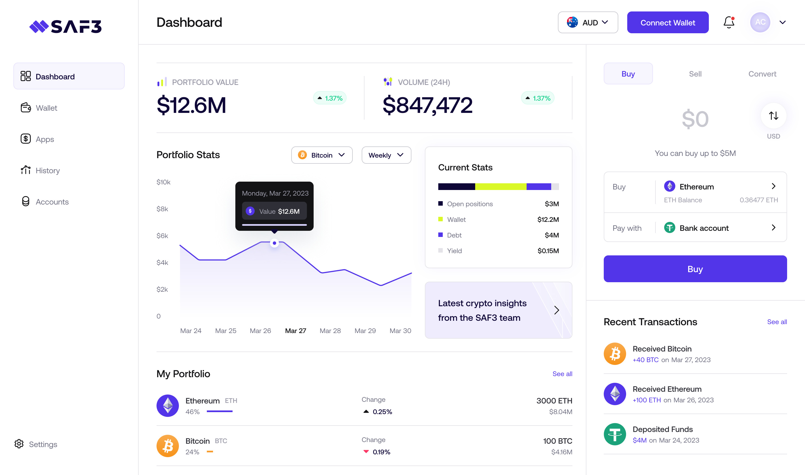Open notifications bell
The width and height of the screenshot is (805, 475).
tap(729, 22)
